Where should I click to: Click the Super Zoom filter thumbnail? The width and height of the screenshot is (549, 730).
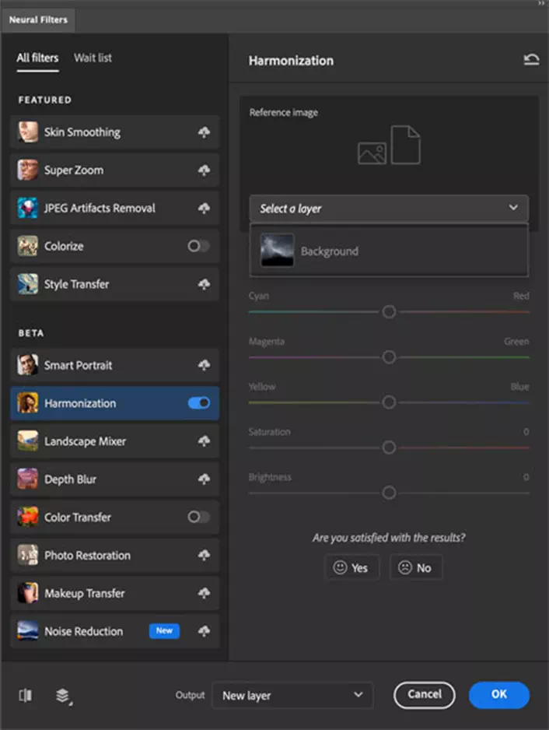tap(27, 170)
